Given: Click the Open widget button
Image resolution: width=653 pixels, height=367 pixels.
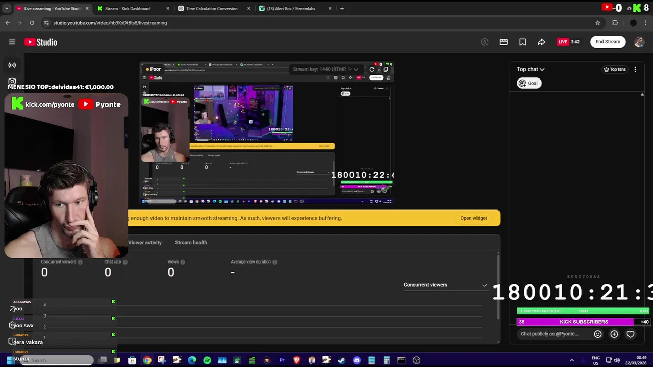Looking at the screenshot, I should click(x=473, y=218).
